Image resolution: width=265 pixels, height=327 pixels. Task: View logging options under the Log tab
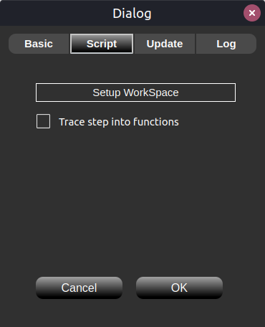(226, 44)
